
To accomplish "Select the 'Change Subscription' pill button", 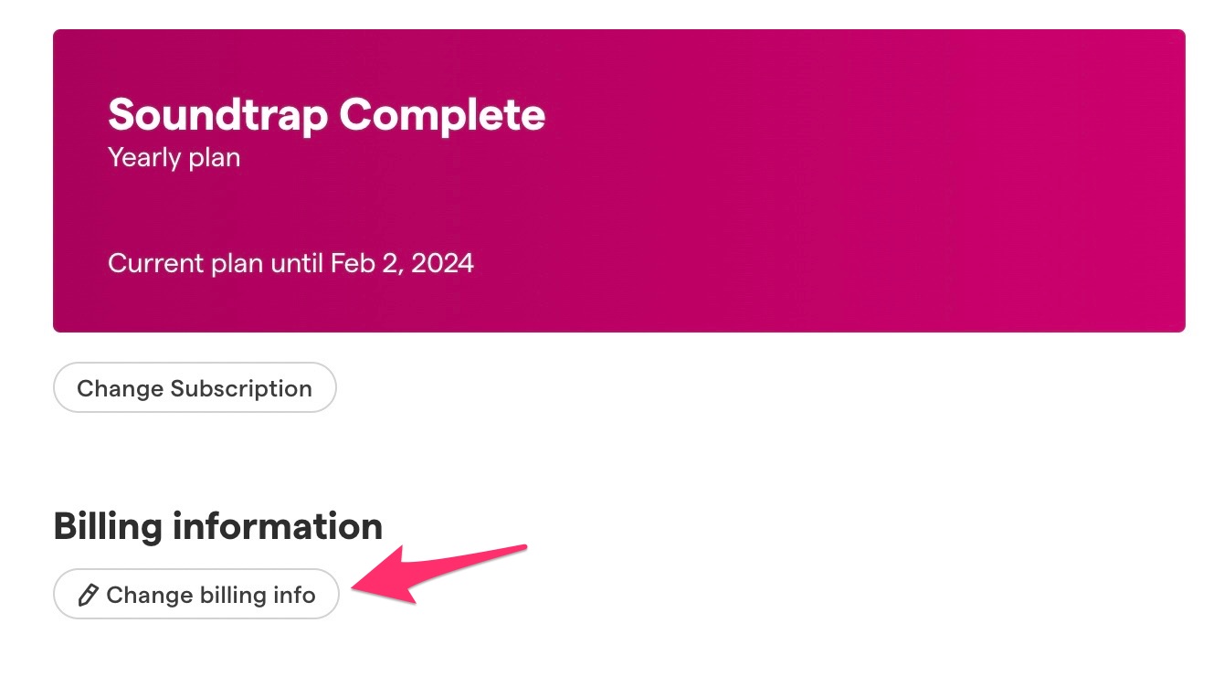I will pos(195,387).
